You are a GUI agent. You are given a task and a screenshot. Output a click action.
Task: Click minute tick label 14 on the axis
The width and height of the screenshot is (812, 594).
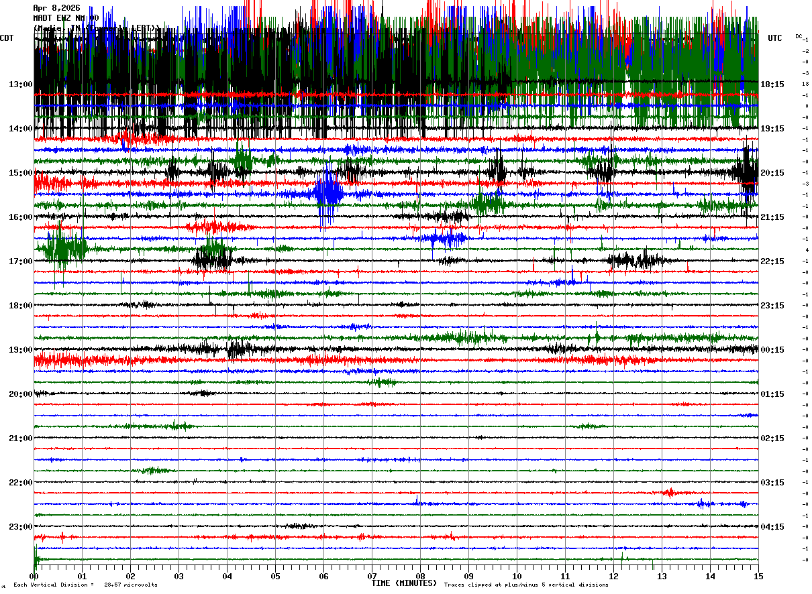click(710, 576)
